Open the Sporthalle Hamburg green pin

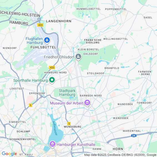[52, 80]
